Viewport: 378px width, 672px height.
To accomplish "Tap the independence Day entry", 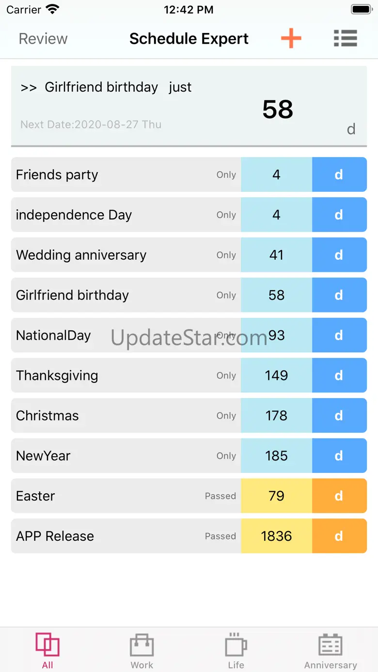I will [x=74, y=215].
